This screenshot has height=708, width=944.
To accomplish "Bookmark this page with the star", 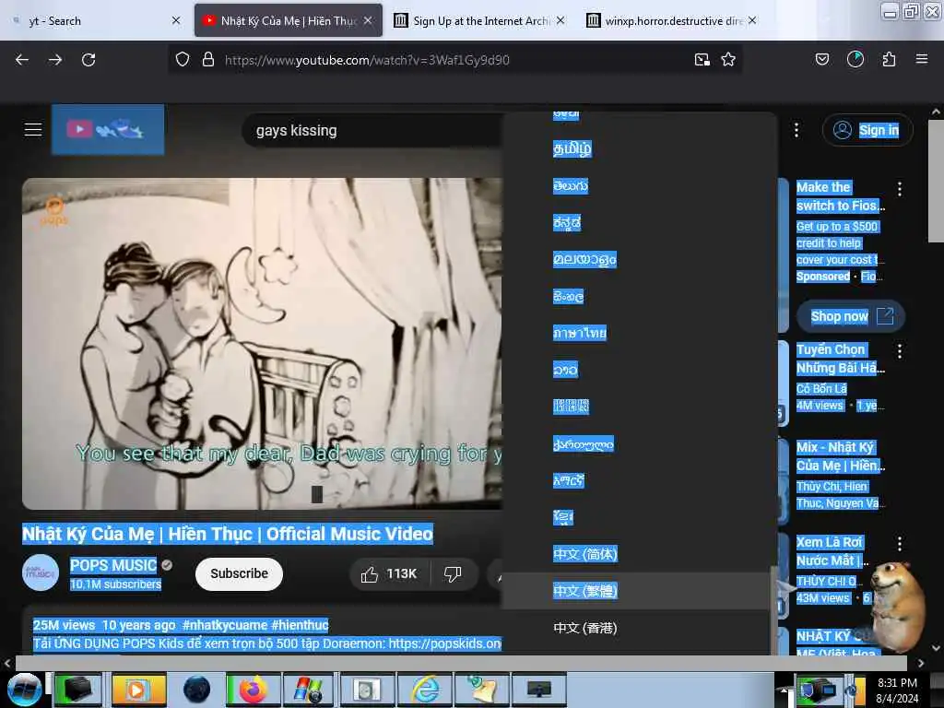I will [728, 60].
